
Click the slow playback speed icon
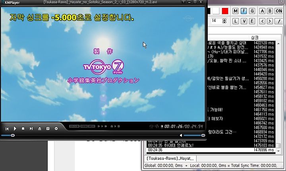coord(99,126)
